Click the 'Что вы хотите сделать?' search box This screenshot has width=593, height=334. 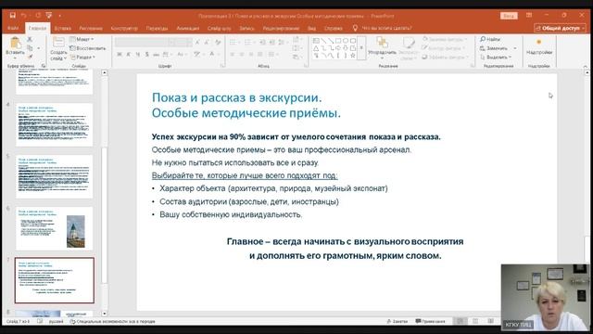[x=382, y=28]
